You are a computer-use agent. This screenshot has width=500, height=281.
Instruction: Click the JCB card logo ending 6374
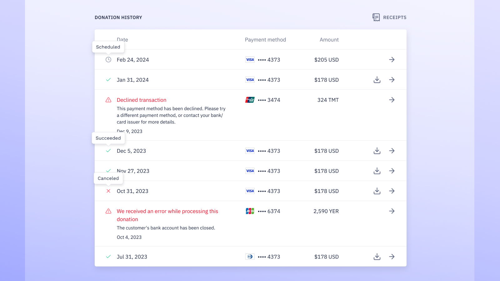point(250,211)
